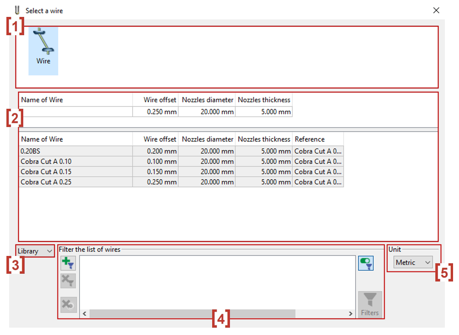
Task: Sort by Reference column header
Action: (x=317, y=139)
